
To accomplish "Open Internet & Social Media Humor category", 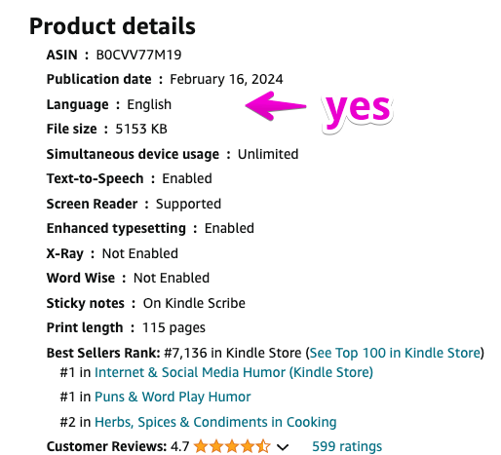I will 234,372.
